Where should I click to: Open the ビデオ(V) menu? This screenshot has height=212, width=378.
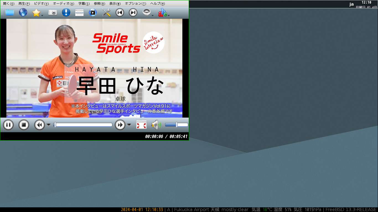point(41,4)
